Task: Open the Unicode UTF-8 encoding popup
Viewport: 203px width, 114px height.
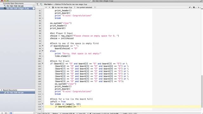Action: pos(69,113)
